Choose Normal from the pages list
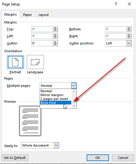 [x=56, y=91]
